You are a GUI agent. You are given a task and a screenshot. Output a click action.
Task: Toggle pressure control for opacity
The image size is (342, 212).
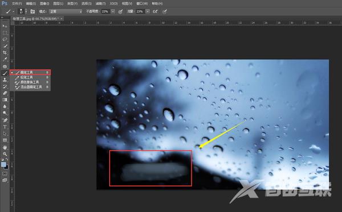pos(120,11)
